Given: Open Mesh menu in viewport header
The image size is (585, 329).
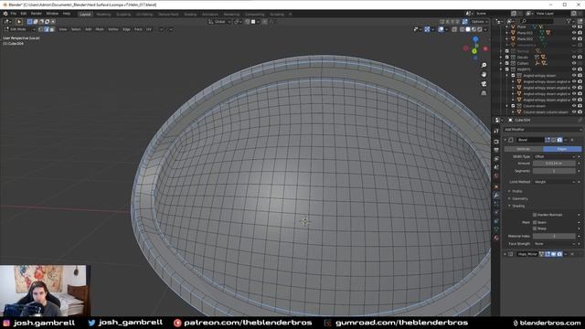Looking at the screenshot, I should click(x=100, y=29).
